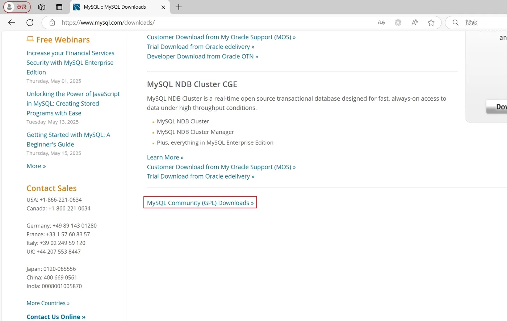This screenshot has height=321, width=507.
Task: Open the read aloud icon
Action: [x=415, y=22]
